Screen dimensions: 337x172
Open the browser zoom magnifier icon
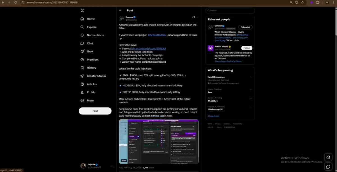pos(291,2)
